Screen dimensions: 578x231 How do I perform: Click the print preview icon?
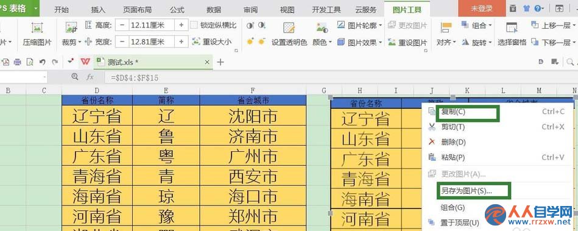coord(30,62)
